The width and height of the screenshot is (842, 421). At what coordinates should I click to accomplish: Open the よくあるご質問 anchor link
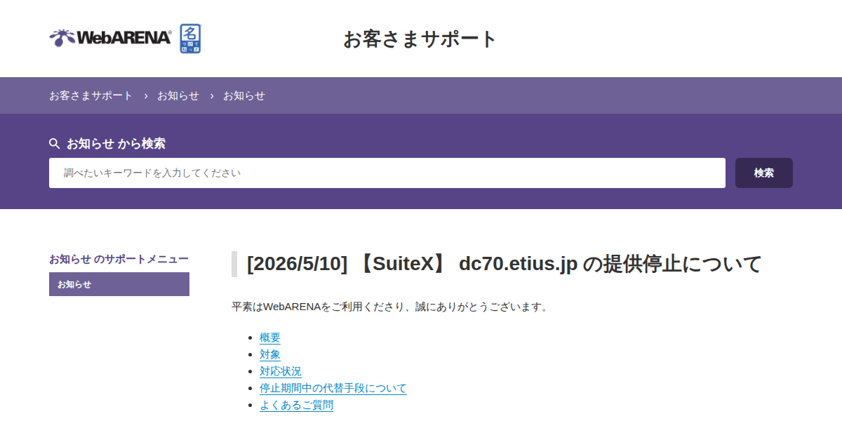pos(296,405)
